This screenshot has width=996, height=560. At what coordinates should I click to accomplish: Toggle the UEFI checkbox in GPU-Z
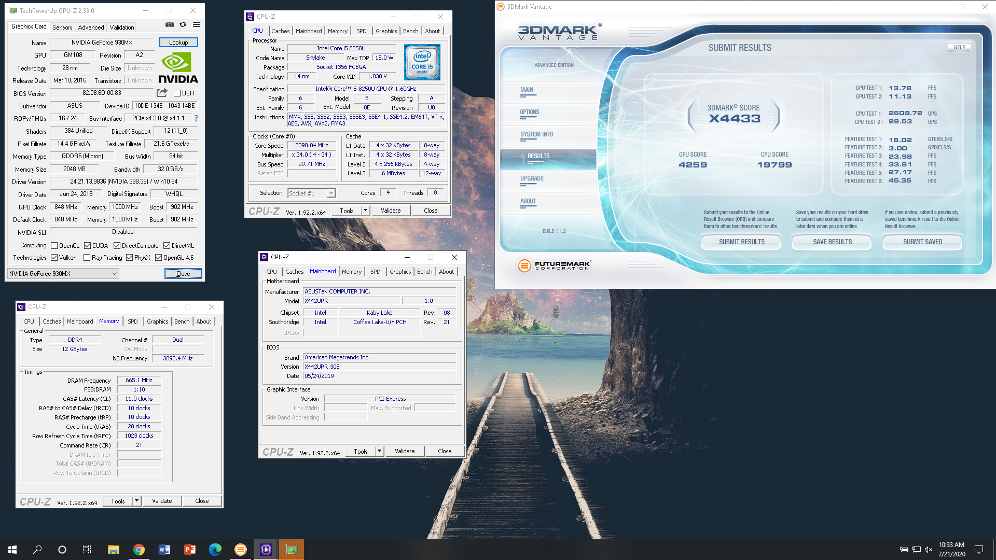[x=177, y=93]
